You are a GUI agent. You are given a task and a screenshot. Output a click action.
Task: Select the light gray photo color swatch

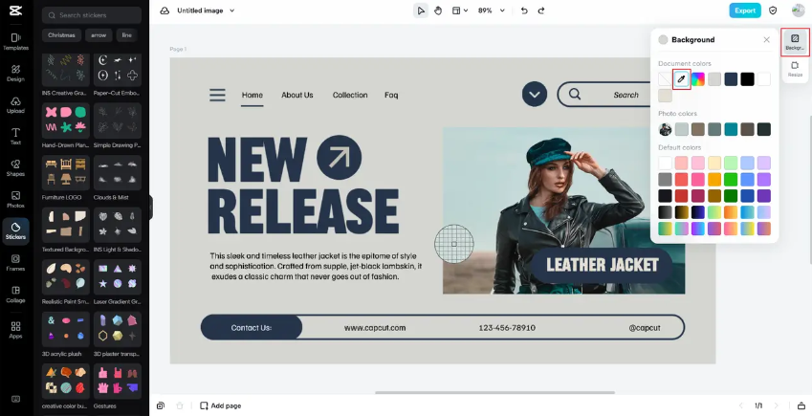pyautogui.click(x=682, y=129)
